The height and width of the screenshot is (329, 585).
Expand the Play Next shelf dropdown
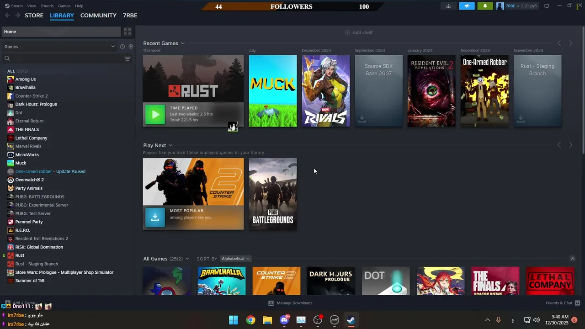(170, 145)
